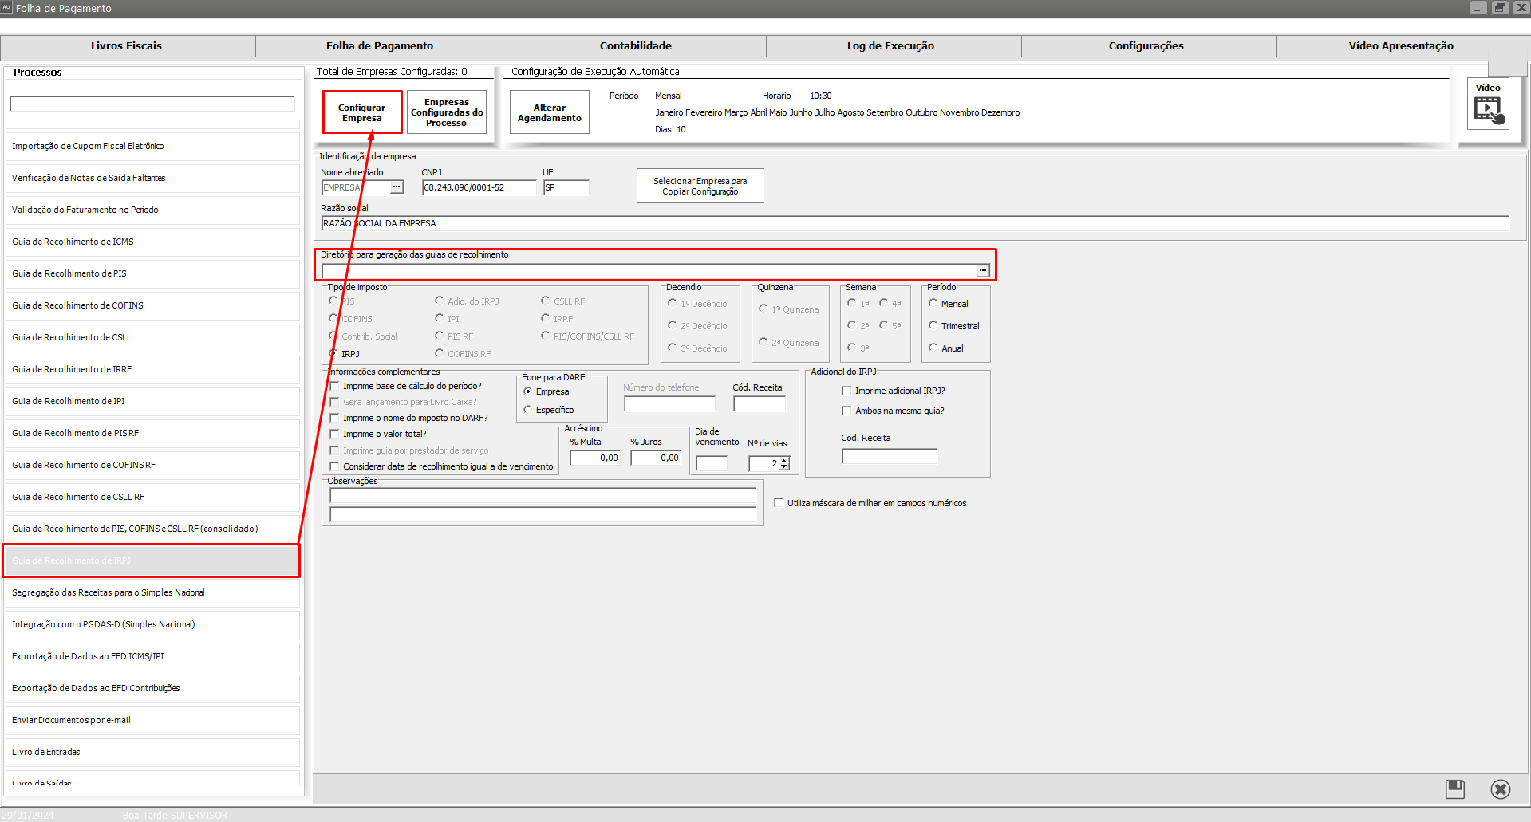
Task: Select Enviar Documentos por e-mail process
Action: tap(152, 720)
